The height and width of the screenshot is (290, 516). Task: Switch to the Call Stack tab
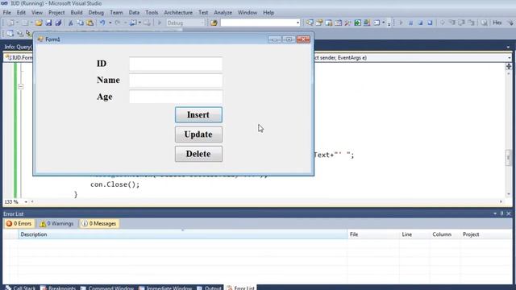(20, 288)
